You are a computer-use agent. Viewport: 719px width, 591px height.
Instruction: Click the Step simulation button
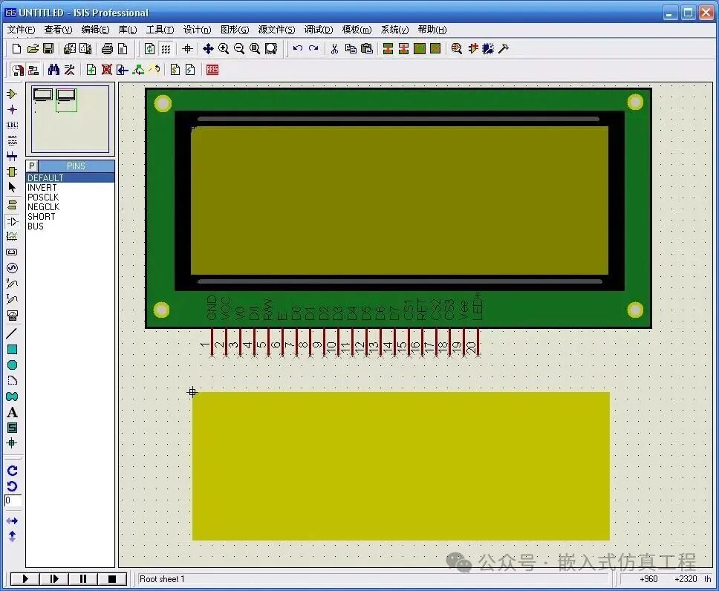pyautogui.click(x=54, y=579)
